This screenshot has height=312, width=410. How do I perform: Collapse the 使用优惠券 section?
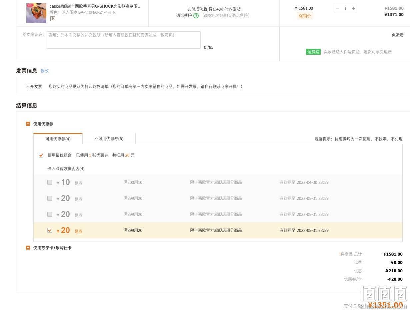pos(28,124)
